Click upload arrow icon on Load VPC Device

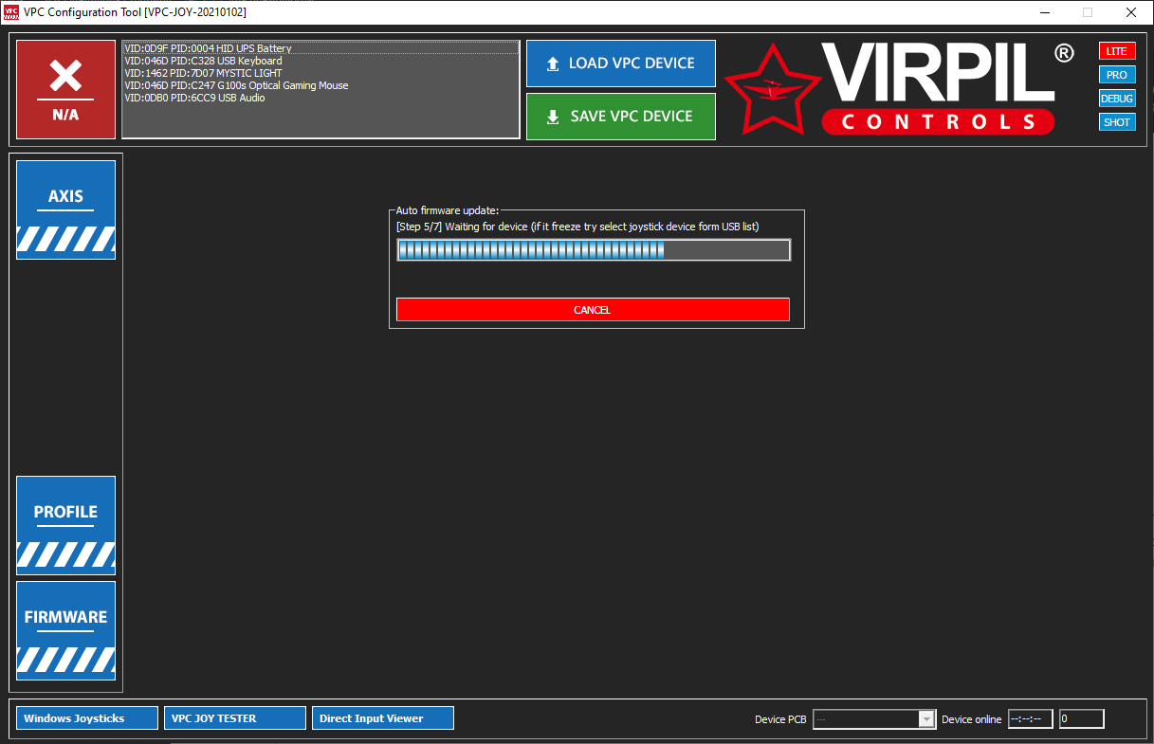553,64
